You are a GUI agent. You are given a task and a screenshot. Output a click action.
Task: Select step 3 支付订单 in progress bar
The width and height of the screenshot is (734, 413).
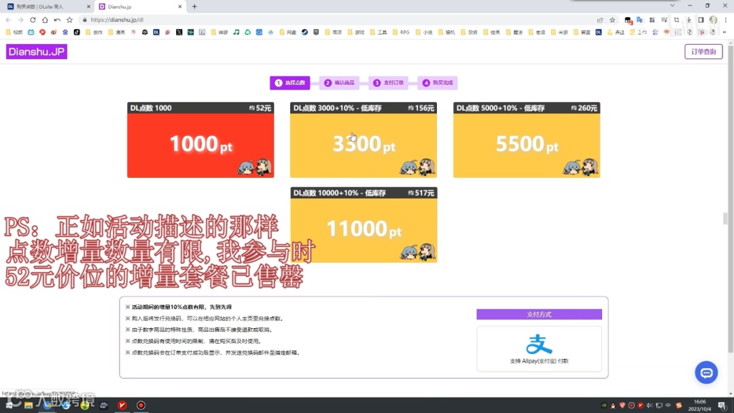coord(389,83)
